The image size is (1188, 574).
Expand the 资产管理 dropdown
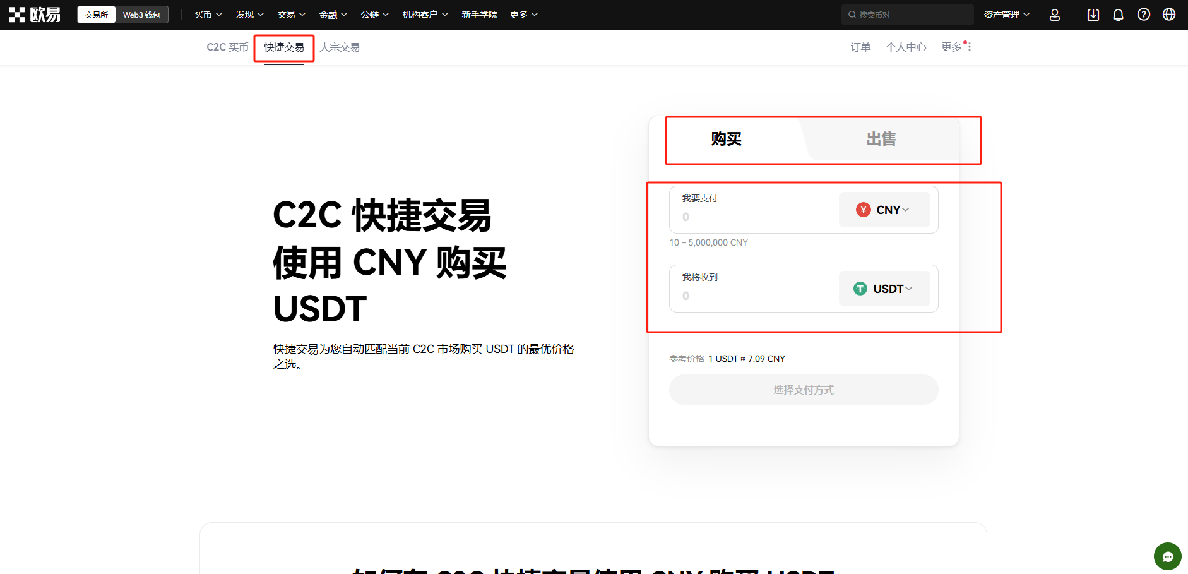point(1006,15)
